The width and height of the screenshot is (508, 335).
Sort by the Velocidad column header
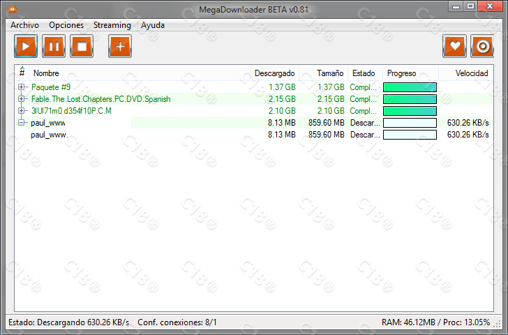471,73
